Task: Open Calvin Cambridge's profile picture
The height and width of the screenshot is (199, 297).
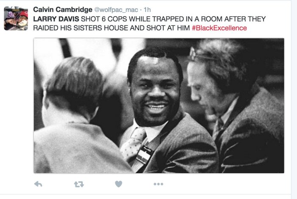Action: click(x=16, y=18)
